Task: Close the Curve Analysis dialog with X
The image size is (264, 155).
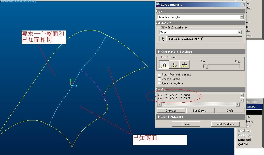Action: 243,5
